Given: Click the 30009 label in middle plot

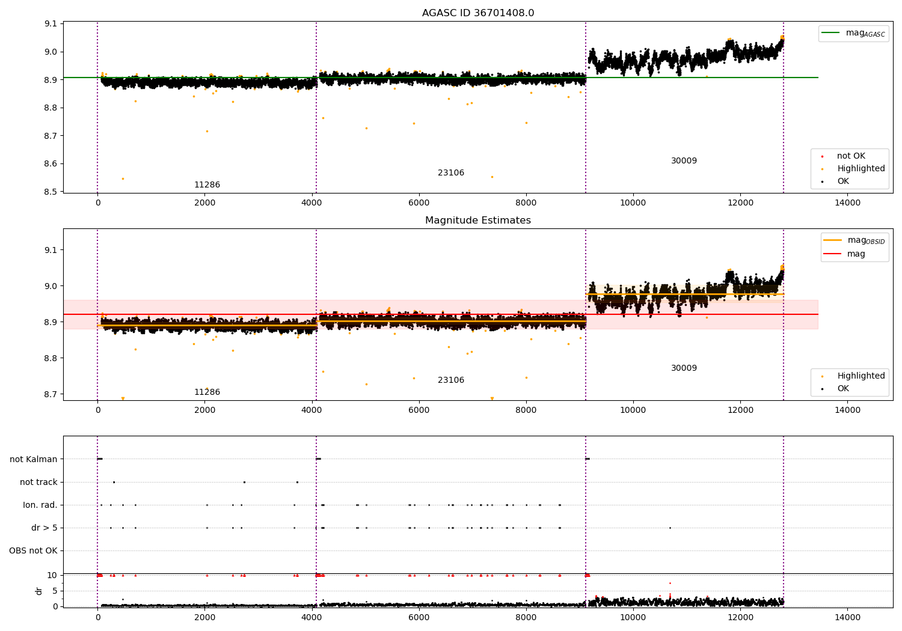Looking at the screenshot, I should point(684,368).
